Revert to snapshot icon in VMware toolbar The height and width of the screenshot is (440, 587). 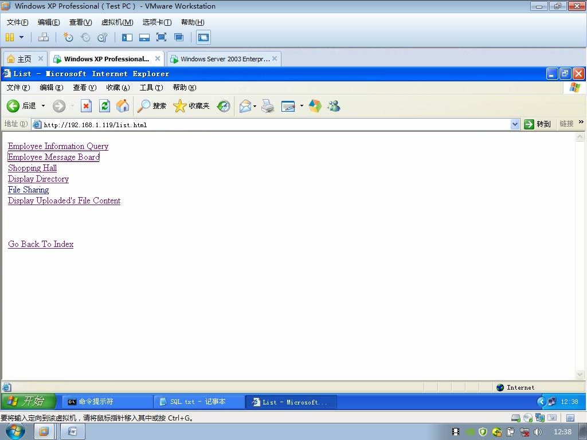85,37
